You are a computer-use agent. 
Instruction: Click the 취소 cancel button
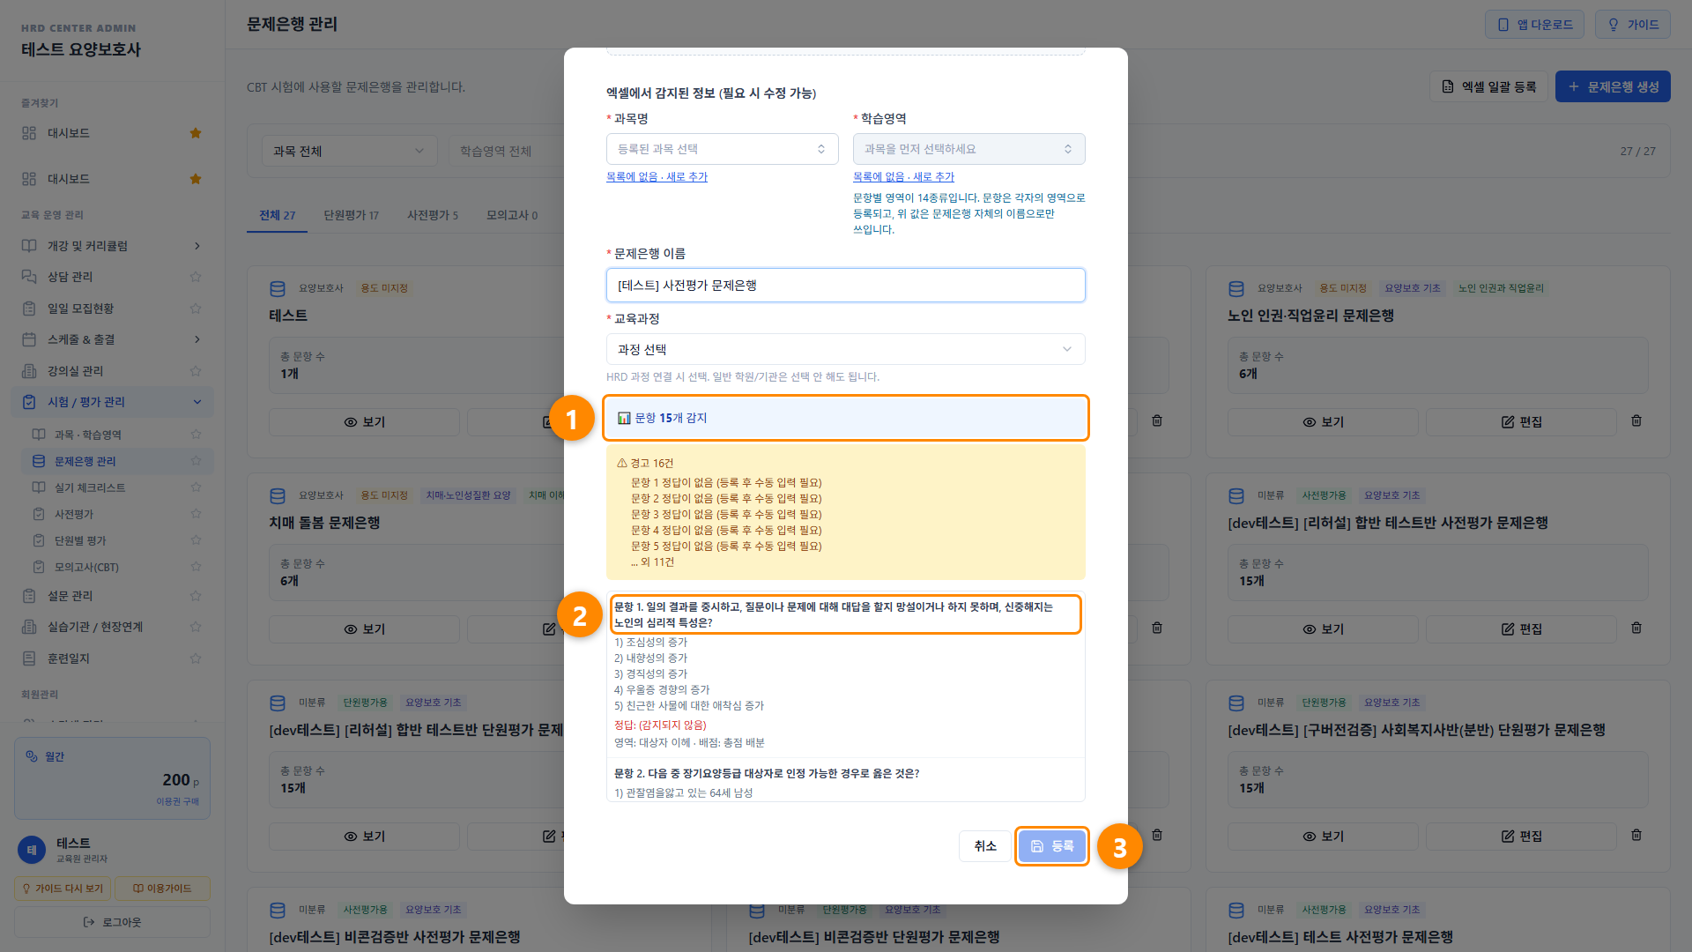tap(985, 846)
